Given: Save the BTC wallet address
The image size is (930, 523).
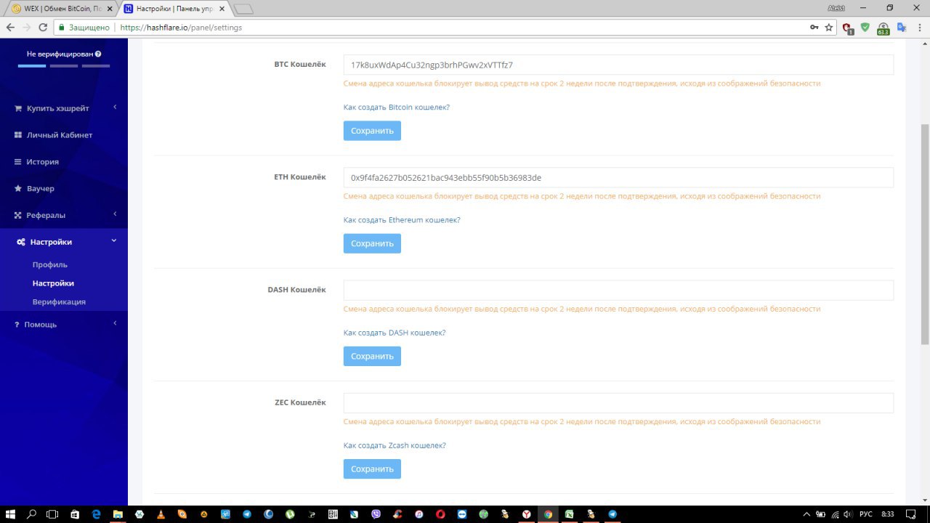Looking at the screenshot, I should [372, 131].
